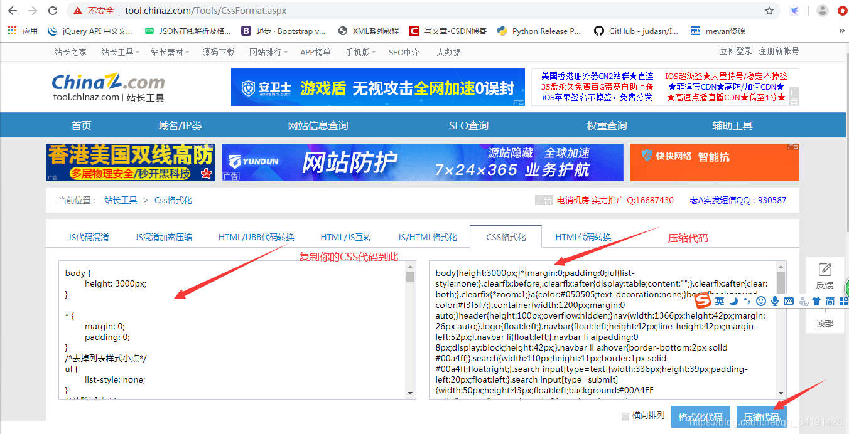Expand the 站长工具 dropdown menu
The image size is (849, 434).
(120, 52)
